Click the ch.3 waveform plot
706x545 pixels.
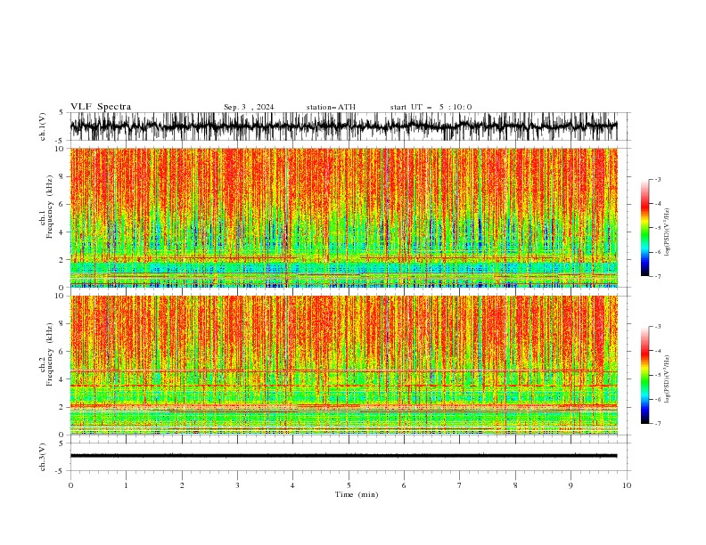coord(349,457)
